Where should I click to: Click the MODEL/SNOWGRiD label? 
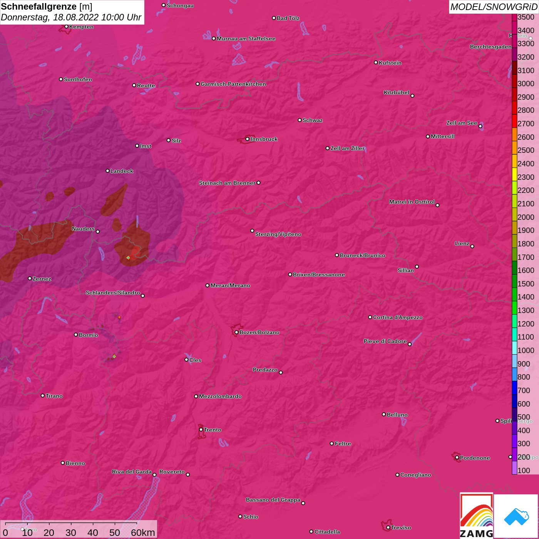(494, 7)
